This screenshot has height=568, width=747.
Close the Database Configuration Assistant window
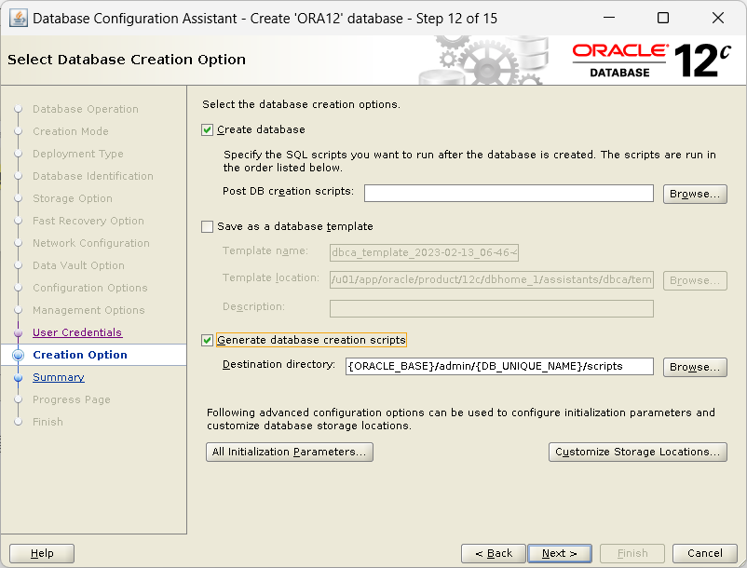click(718, 18)
